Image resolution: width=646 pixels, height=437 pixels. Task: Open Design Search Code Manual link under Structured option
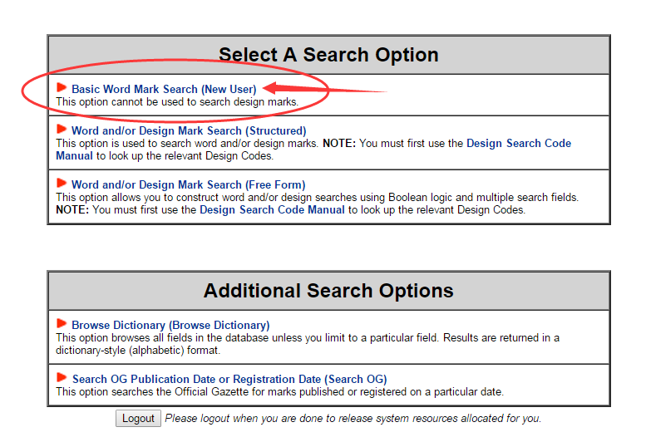coord(313,150)
